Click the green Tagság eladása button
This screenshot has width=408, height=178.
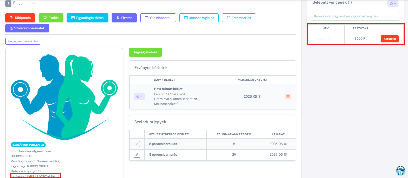point(145,53)
